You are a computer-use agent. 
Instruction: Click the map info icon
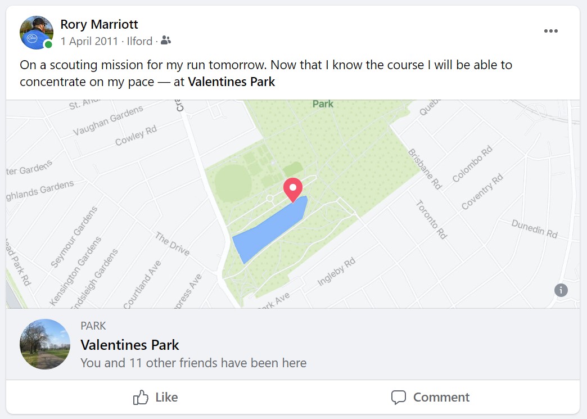pos(561,290)
